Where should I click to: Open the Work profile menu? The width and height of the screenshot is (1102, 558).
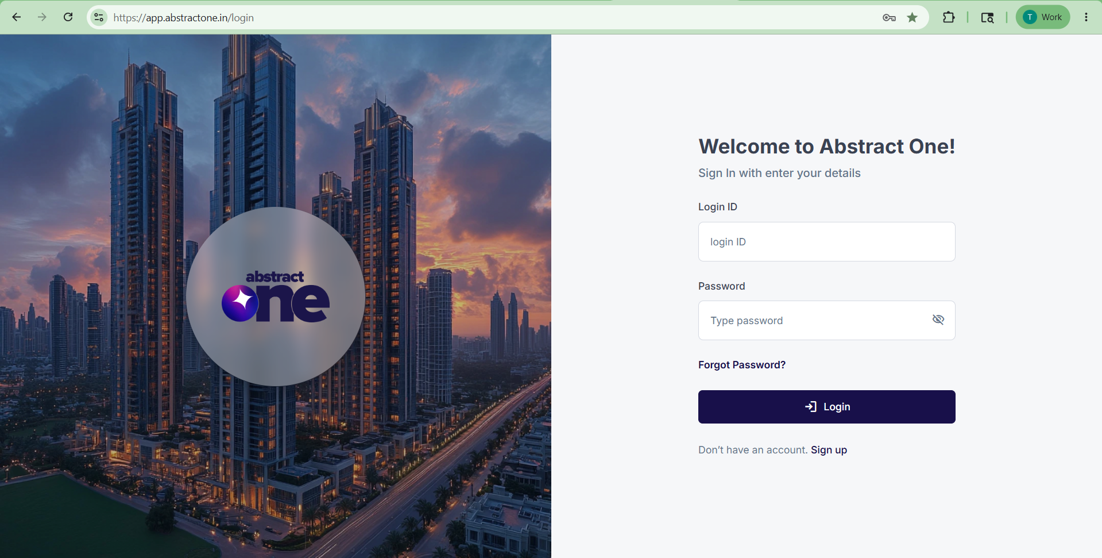tap(1043, 17)
